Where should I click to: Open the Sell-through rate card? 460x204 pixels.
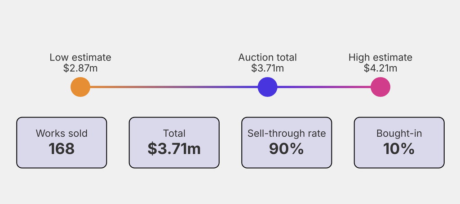(x=287, y=143)
